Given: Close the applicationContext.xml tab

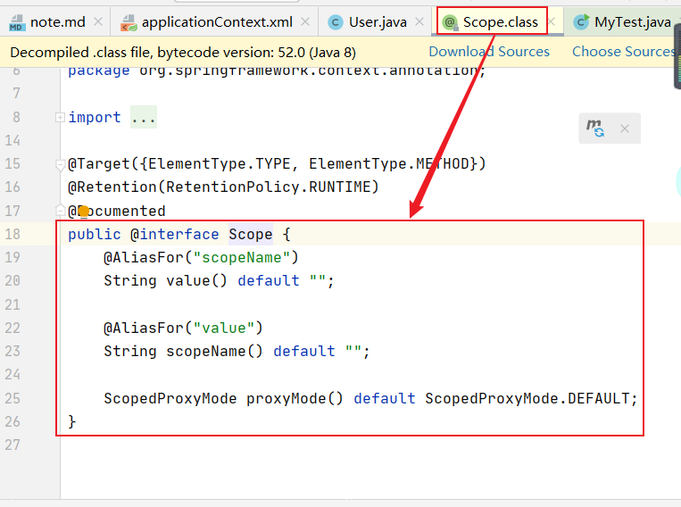Looking at the screenshot, I should (305, 21).
